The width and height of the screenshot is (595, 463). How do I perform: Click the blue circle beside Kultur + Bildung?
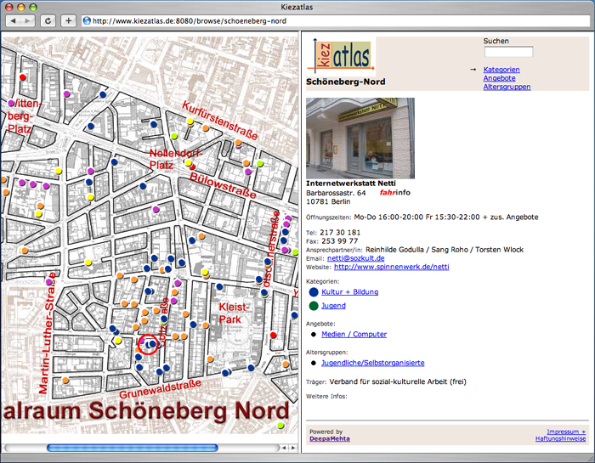pos(314,292)
